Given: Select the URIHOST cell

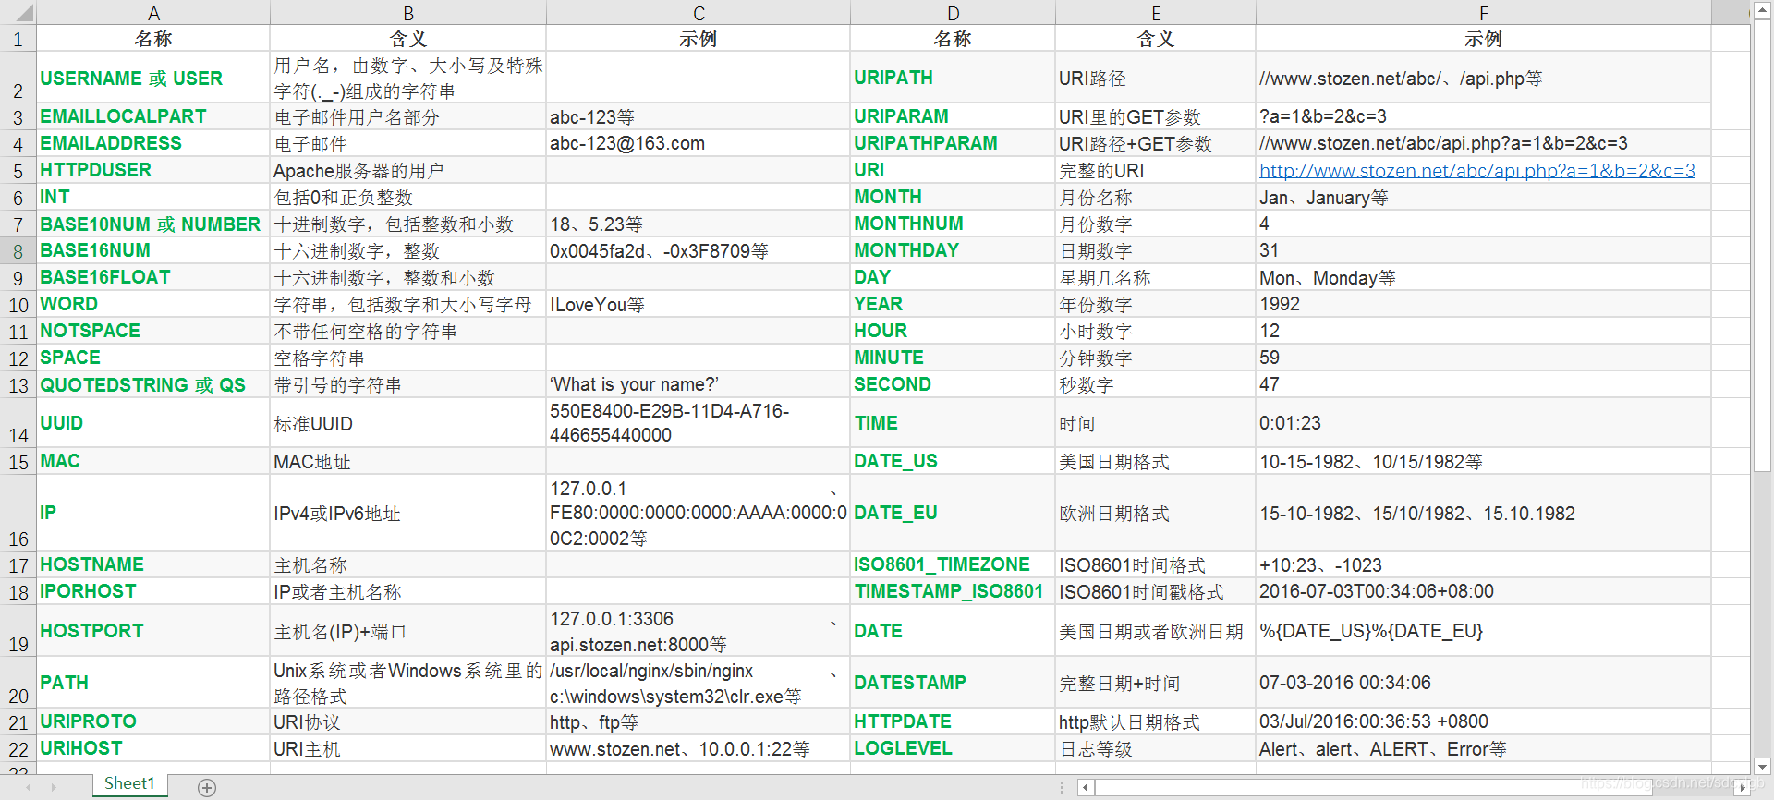Looking at the screenshot, I should coord(153,748).
